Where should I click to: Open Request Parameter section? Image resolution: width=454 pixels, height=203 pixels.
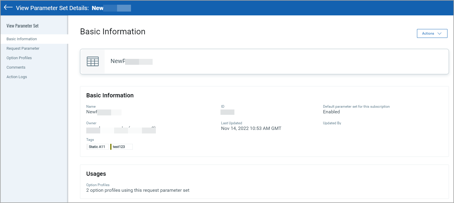tap(23, 49)
